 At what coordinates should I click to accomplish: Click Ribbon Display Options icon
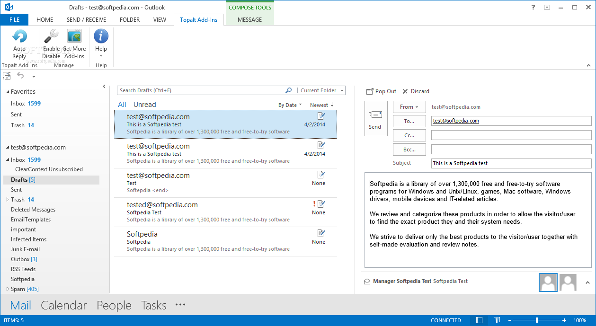(x=547, y=7)
